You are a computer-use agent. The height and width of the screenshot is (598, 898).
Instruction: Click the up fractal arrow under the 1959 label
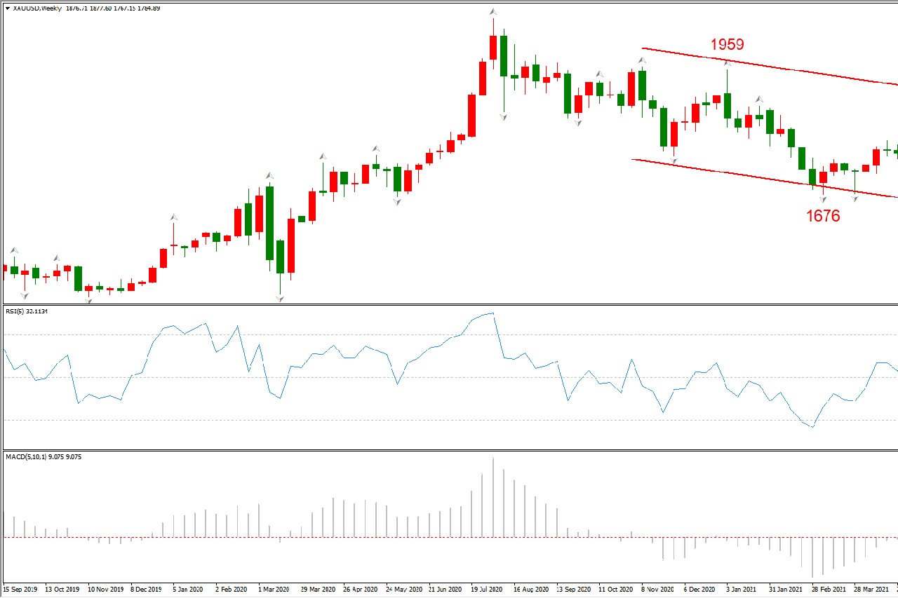point(728,63)
